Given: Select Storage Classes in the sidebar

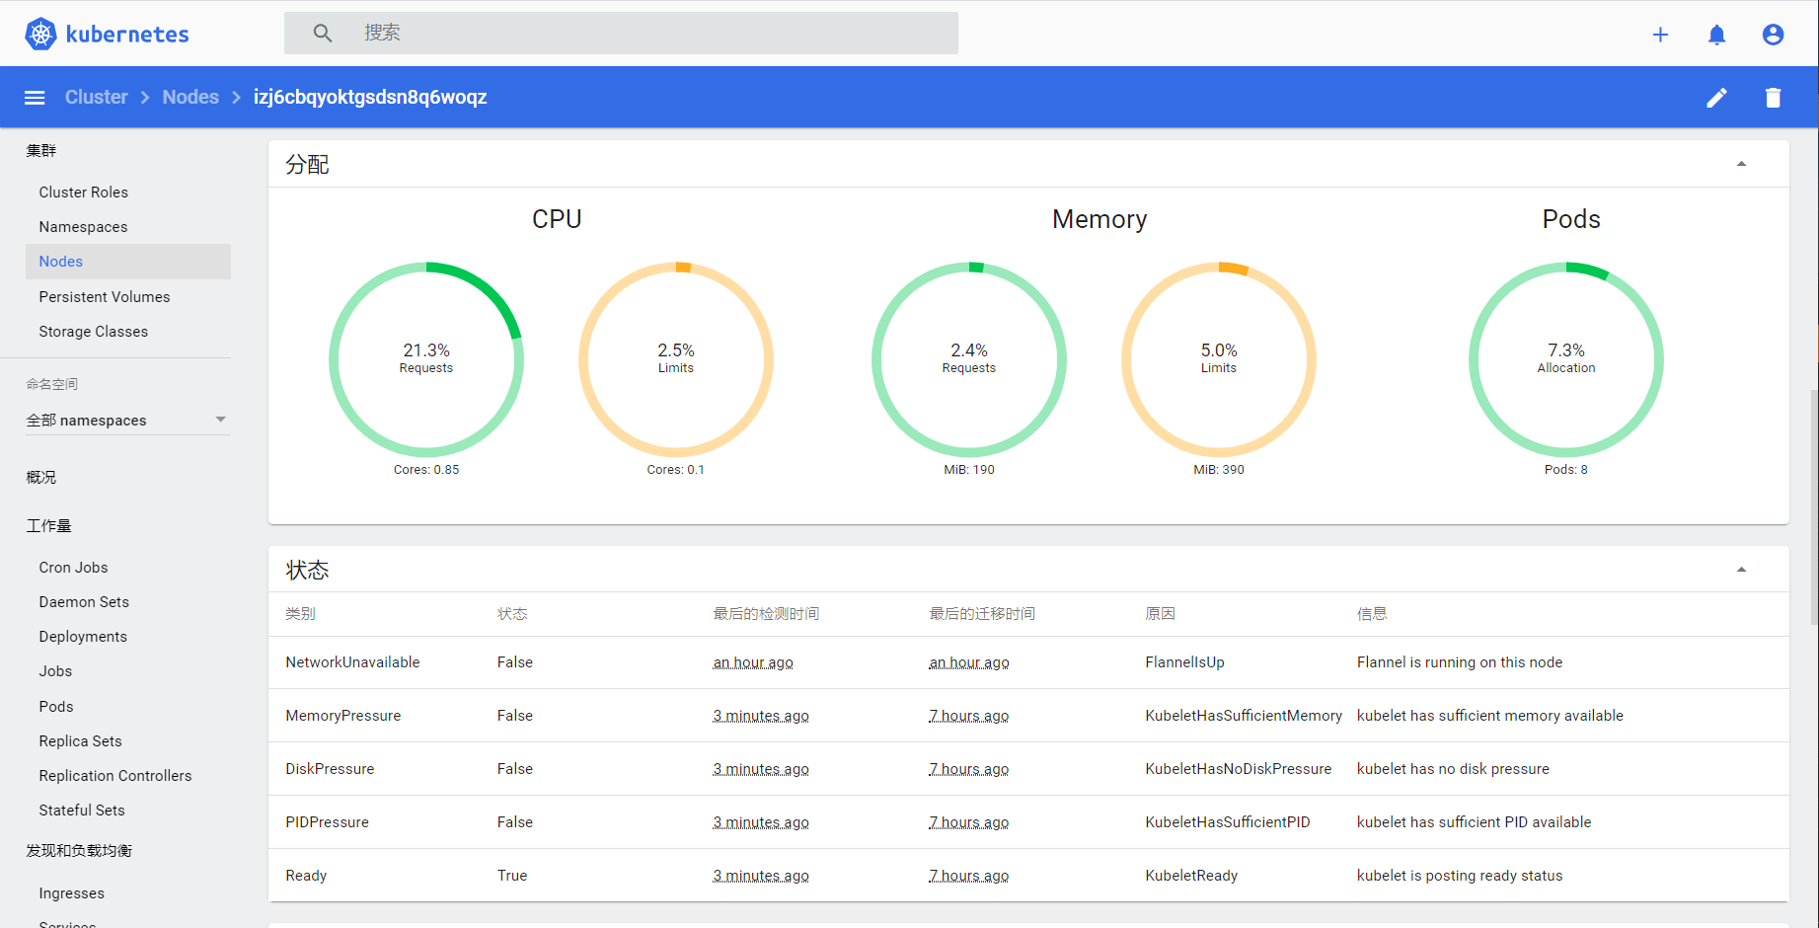Looking at the screenshot, I should tap(93, 331).
